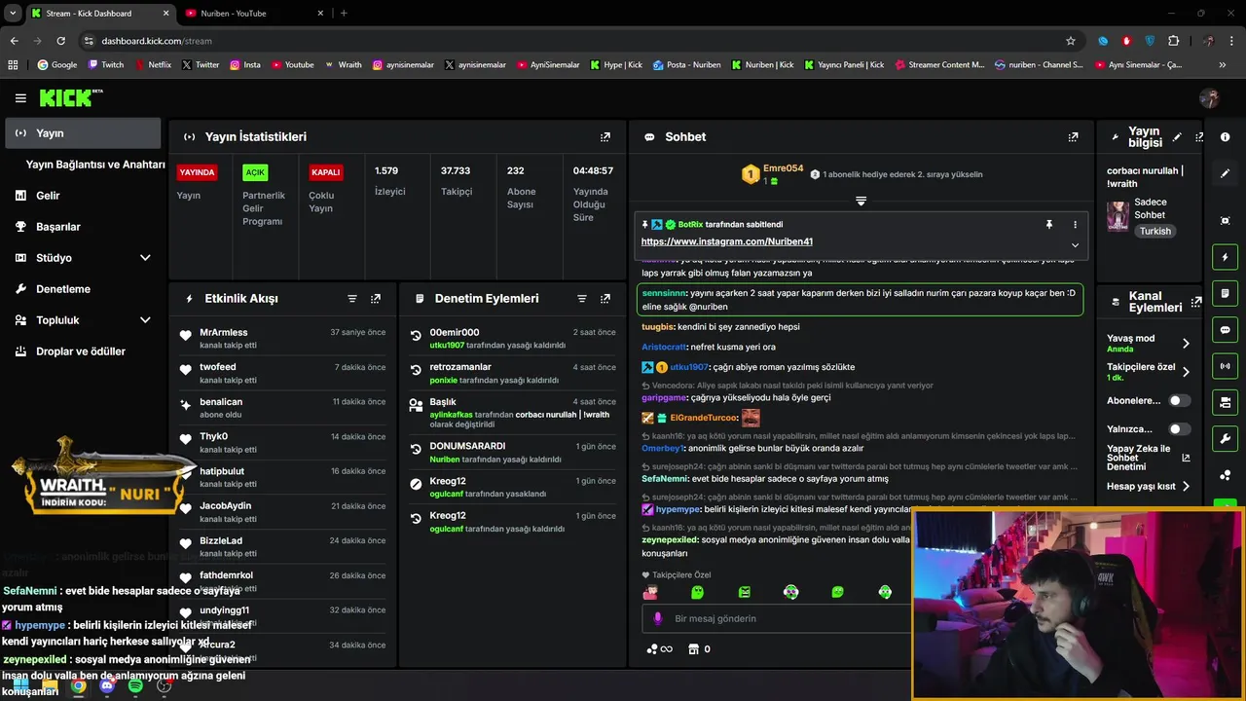The height and width of the screenshot is (701, 1246).
Task: Unpin the BotRix pinned message
Action: 1049,225
